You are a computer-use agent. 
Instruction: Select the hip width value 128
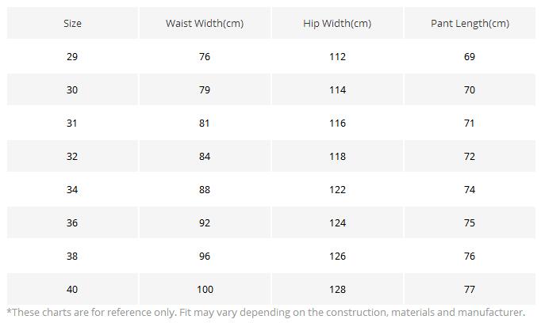[x=337, y=290]
